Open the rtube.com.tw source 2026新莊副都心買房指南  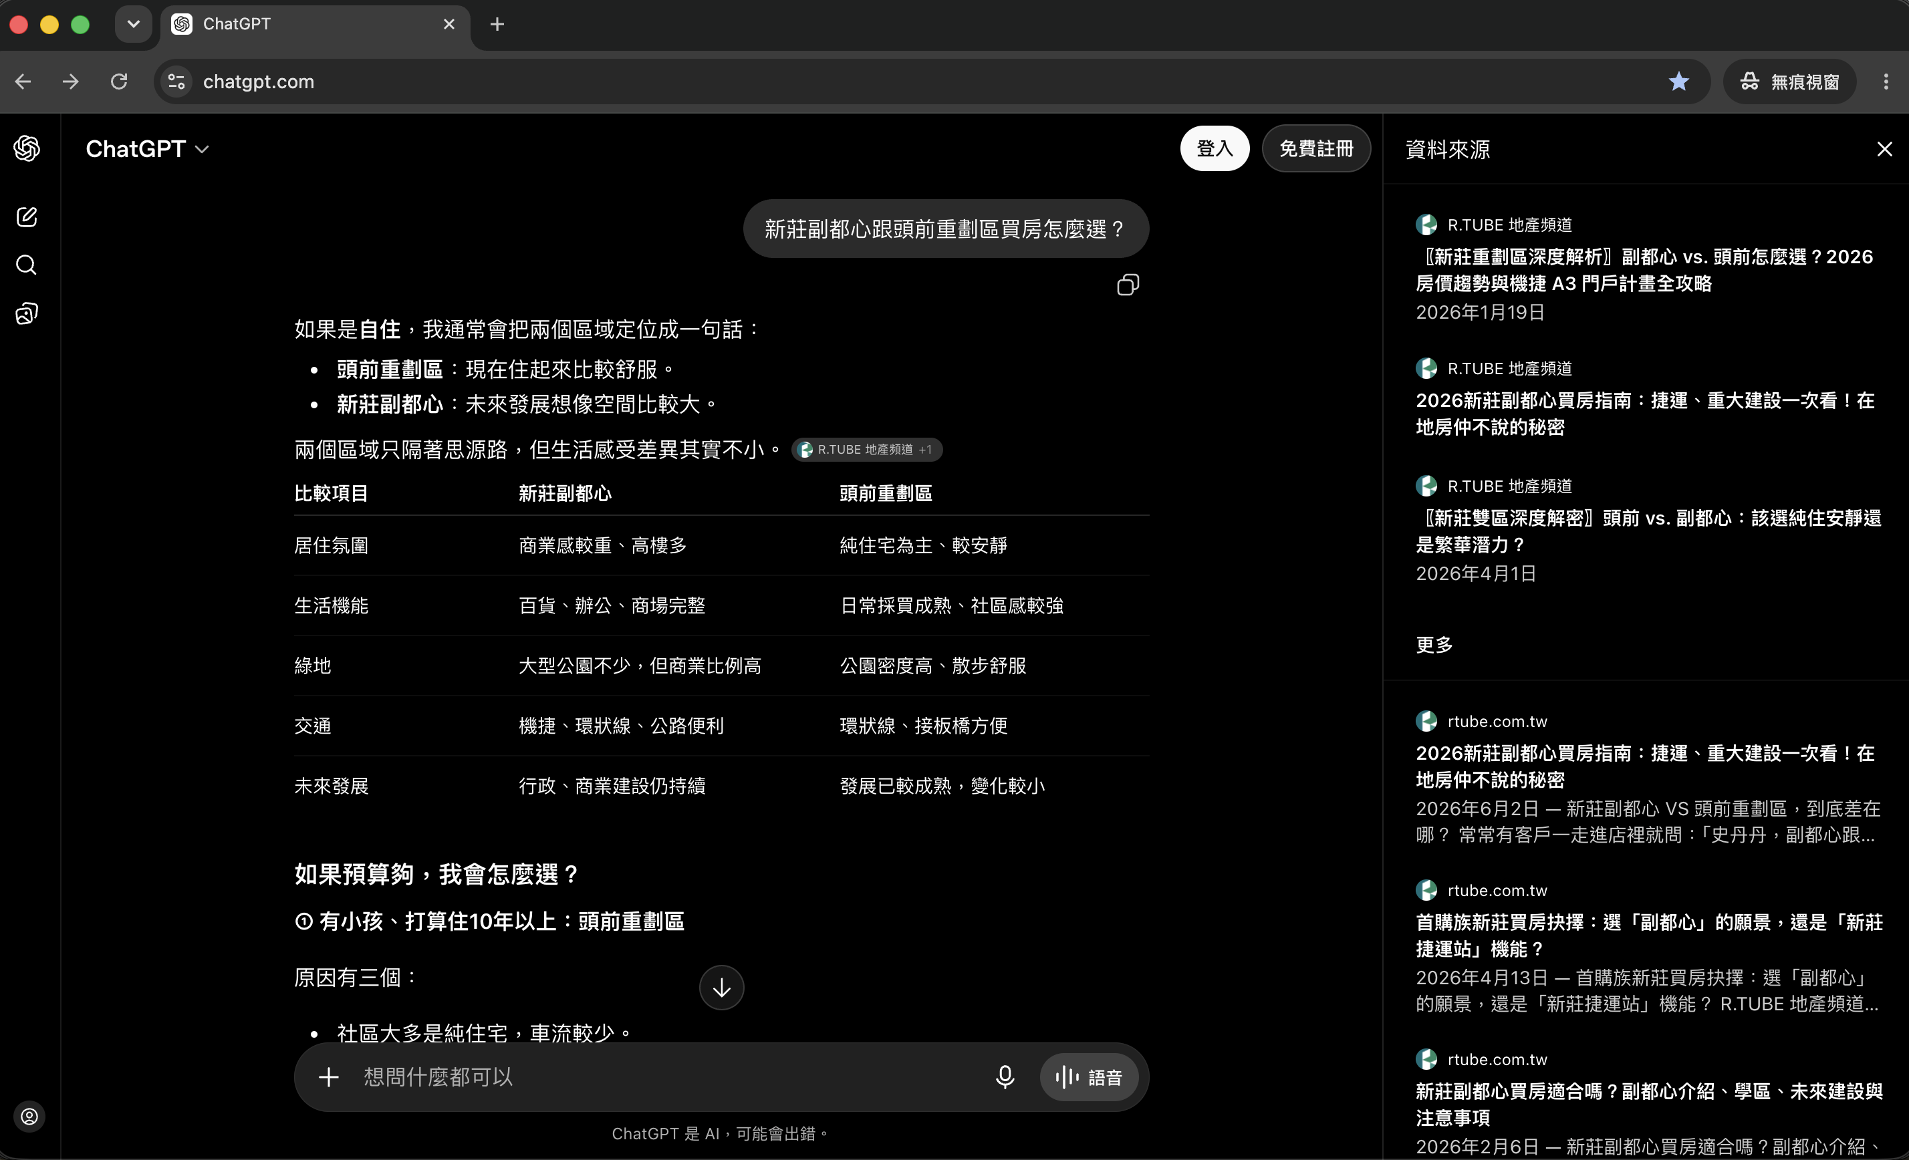[1644, 766]
